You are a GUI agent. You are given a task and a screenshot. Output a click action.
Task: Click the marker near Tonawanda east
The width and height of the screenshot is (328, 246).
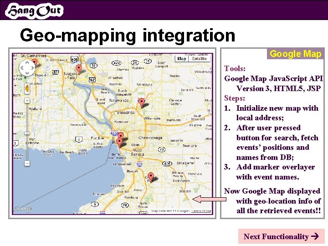tap(142, 102)
